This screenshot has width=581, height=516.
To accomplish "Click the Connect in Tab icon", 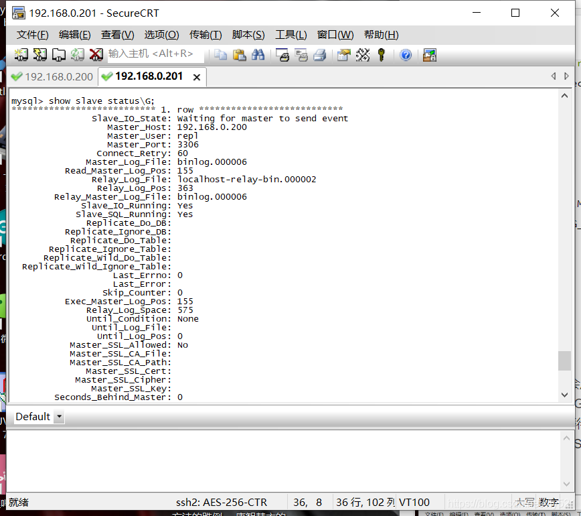I will (58, 54).
